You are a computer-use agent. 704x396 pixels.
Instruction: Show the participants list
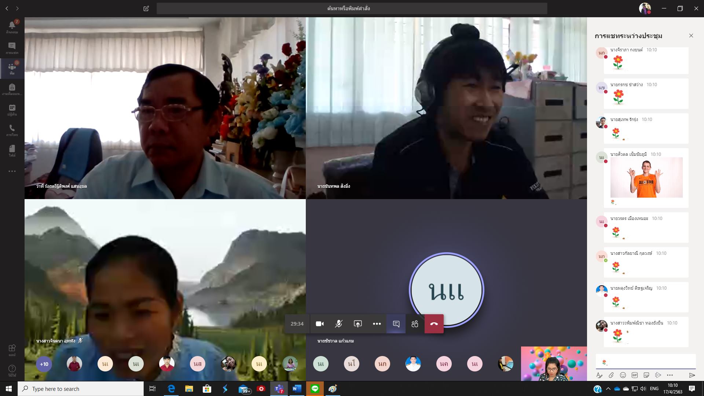(x=415, y=324)
